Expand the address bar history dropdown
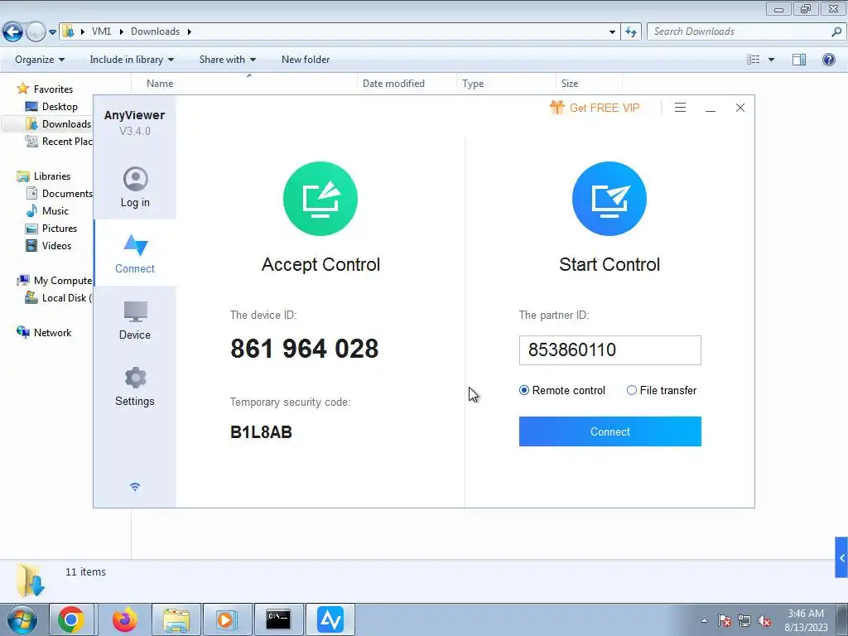848x636 pixels. coord(612,32)
